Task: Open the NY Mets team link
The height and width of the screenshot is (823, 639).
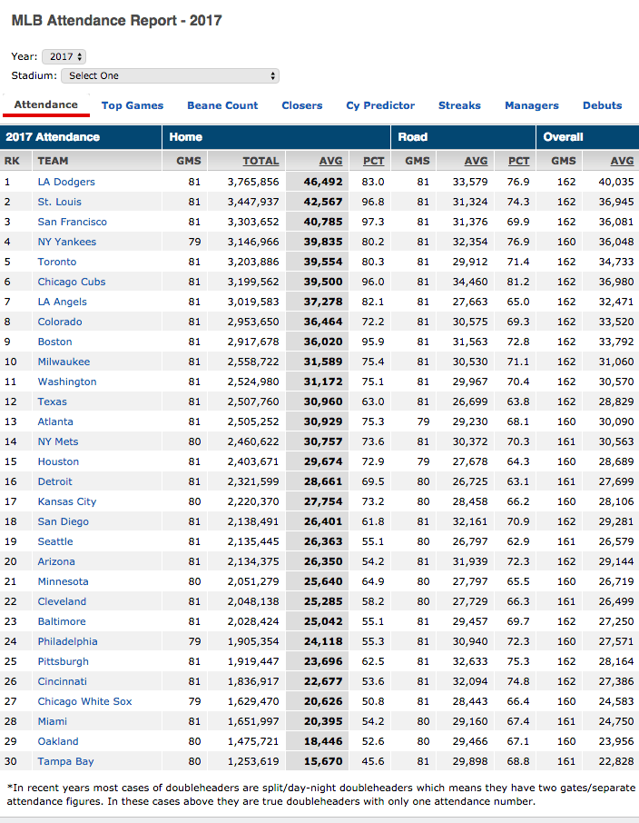Action: [58, 441]
